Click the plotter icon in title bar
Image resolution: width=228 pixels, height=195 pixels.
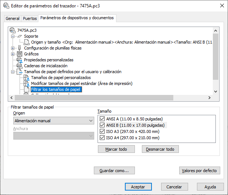(x=6, y=6)
